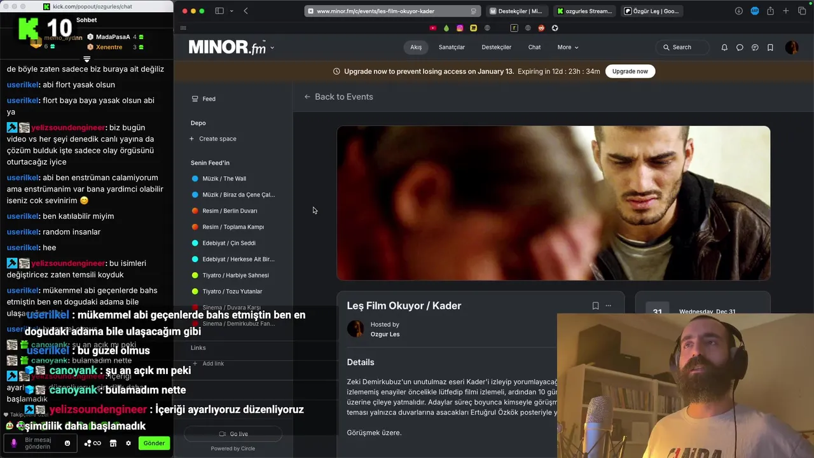The image size is (814, 458).
Task: Open the event's three-dot options menu
Action: [x=609, y=305]
